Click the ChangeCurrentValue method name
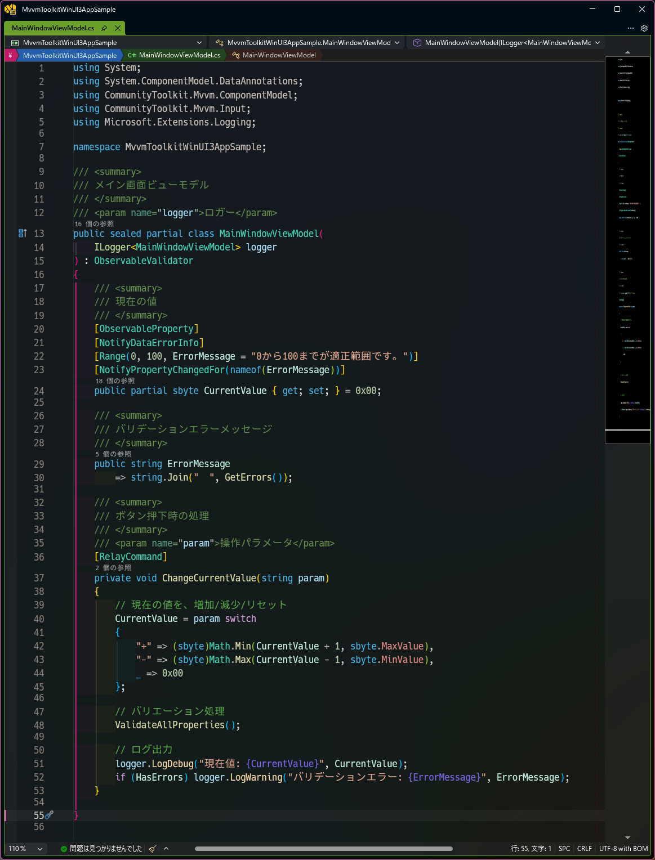This screenshot has width=655, height=860. point(209,578)
